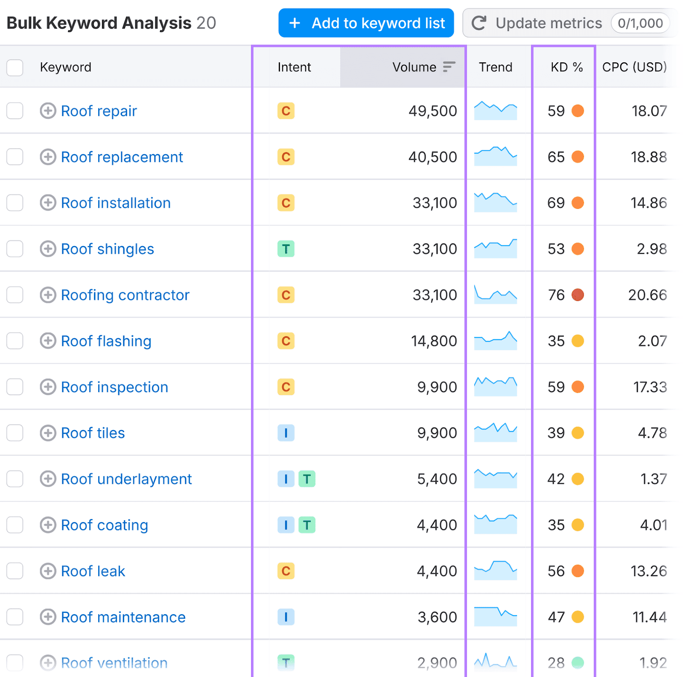This screenshot has width=683, height=677.
Task: Expand the Roof underlayment keyword row
Action: 48,479
